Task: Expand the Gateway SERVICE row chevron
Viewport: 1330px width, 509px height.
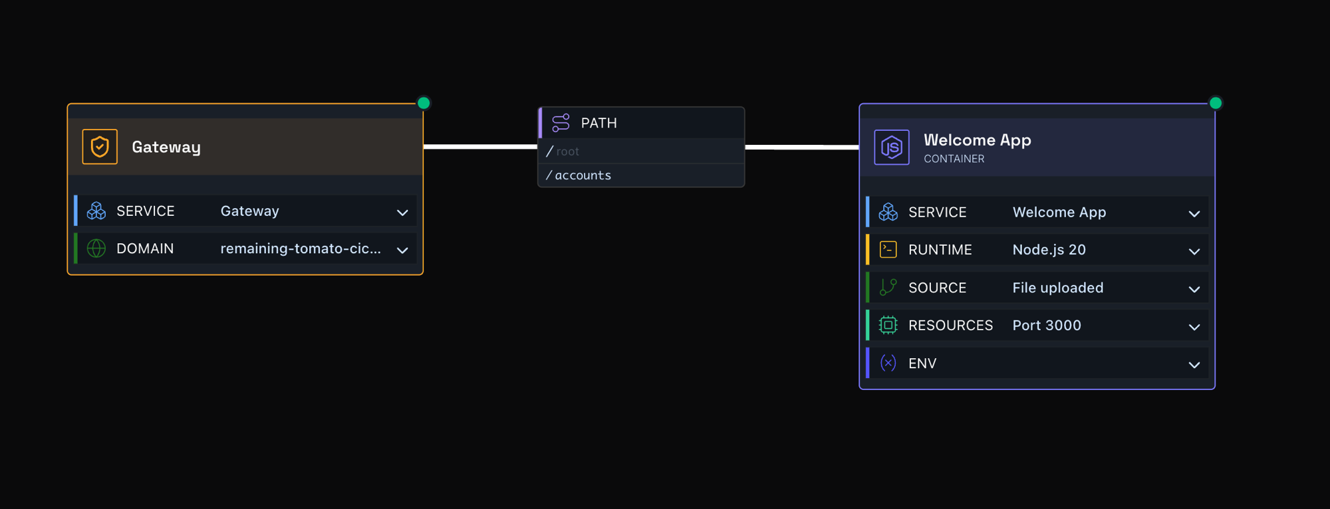Action: (x=402, y=213)
